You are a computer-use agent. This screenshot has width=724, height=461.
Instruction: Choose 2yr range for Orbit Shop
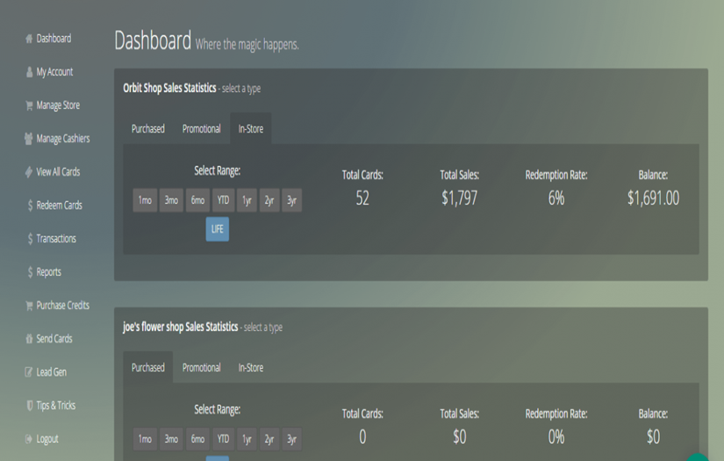click(269, 200)
